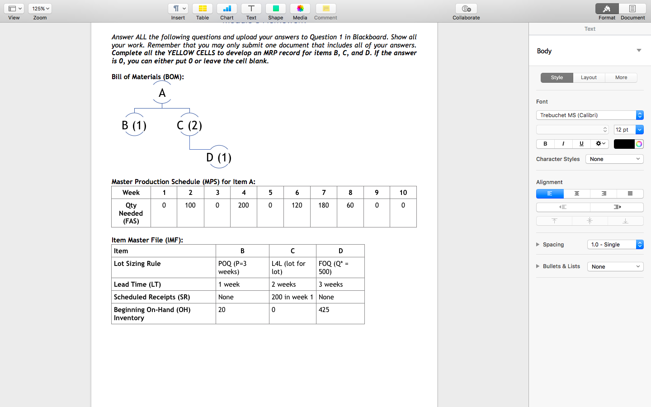Open the View sidebar menu
This screenshot has width=651, height=407.
[14, 9]
